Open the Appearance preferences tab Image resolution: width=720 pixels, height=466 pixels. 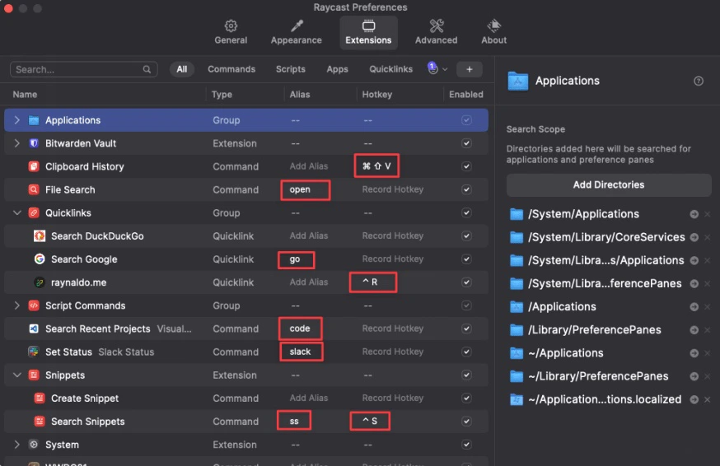pos(297,32)
